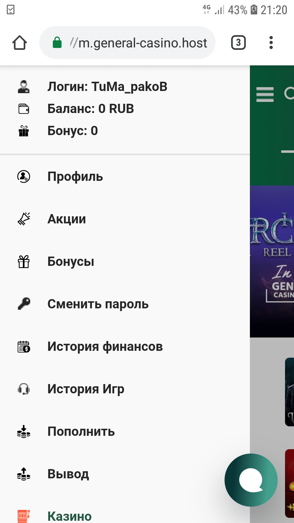This screenshot has width=294, height=523.
Task: Tap the search icon on the green header
Action: point(289,93)
